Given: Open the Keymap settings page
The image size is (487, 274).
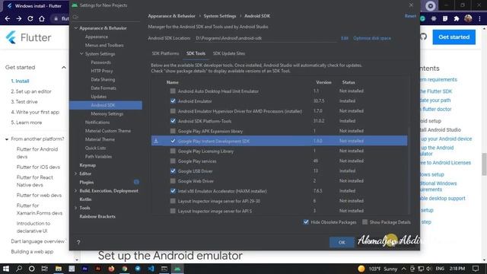Looking at the screenshot, I should point(88,165).
